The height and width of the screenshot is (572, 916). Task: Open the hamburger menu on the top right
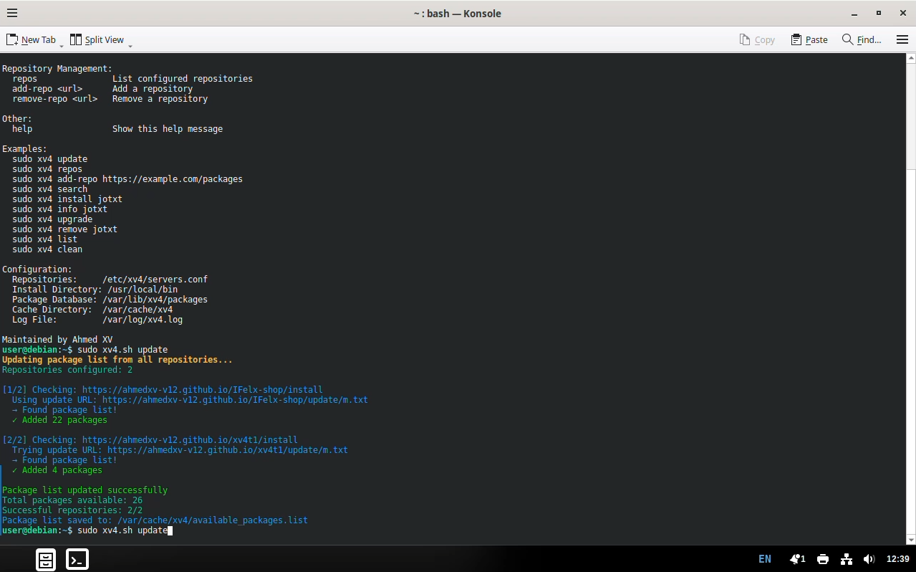[x=902, y=39]
